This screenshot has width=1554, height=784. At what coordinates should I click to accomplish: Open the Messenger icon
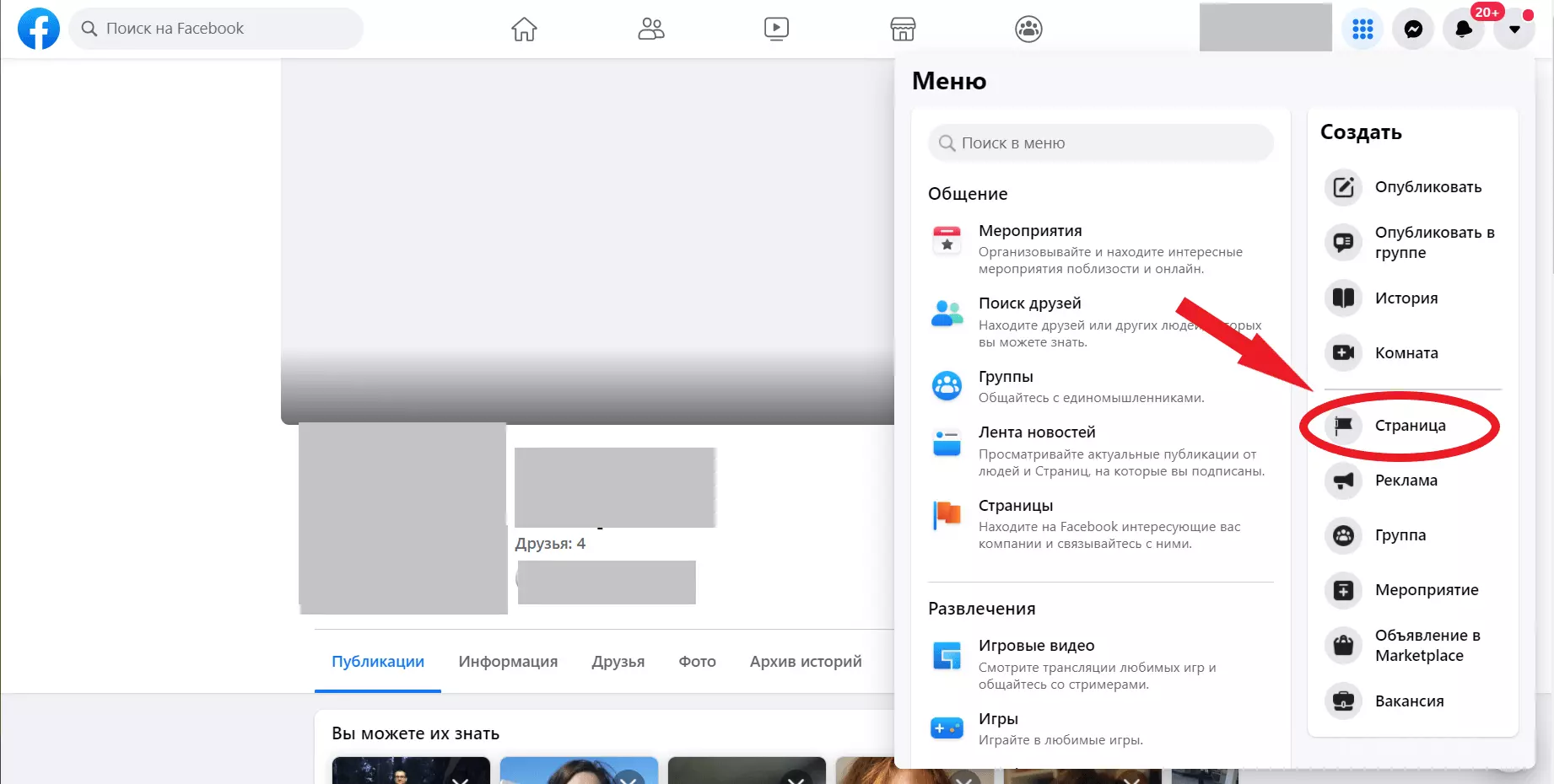tap(1413, 29)
